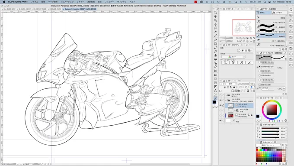This screenshot has width=294, height=166.
Task: Open ウィンドウ menu
Action: (x=121, y=1)
